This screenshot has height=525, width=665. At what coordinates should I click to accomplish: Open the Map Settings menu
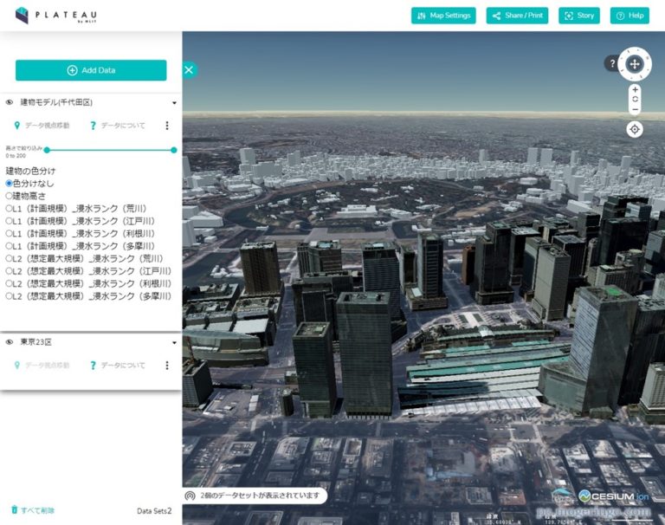443,16
